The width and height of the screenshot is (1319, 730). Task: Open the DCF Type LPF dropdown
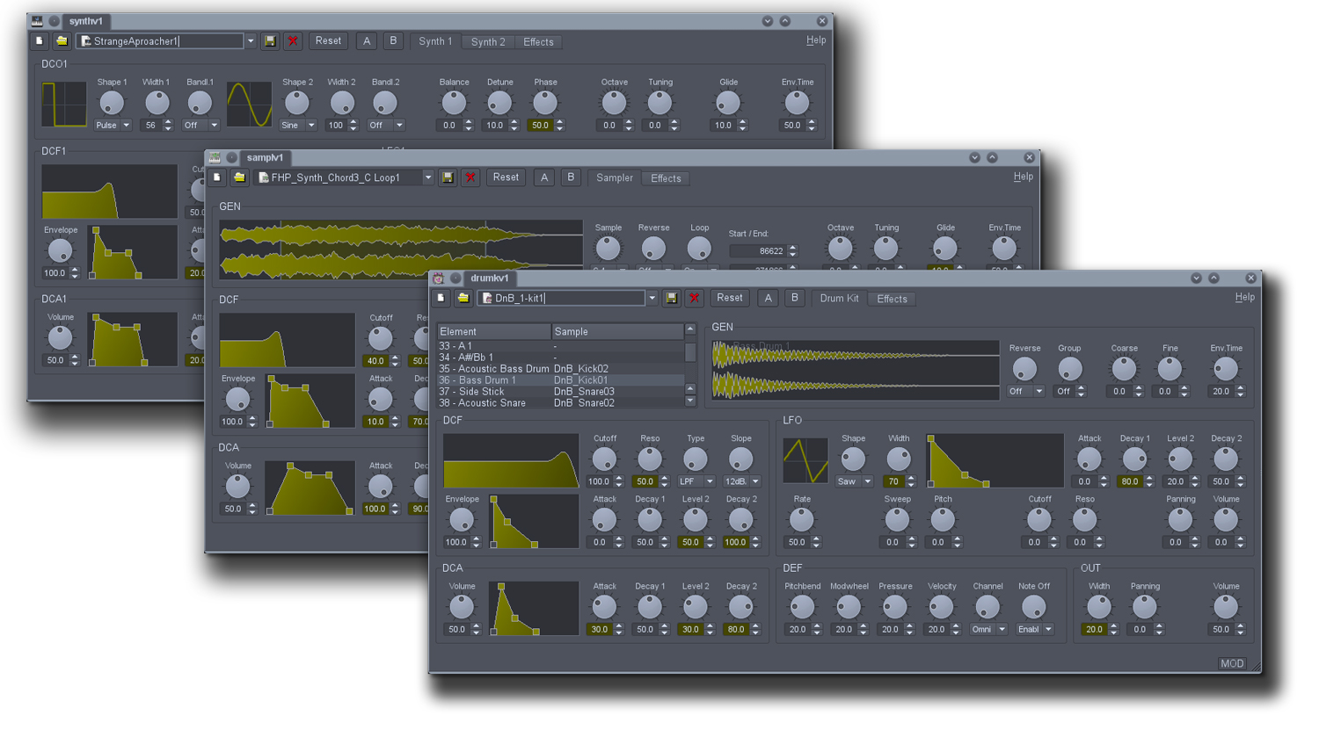click(x=696, y=481)
